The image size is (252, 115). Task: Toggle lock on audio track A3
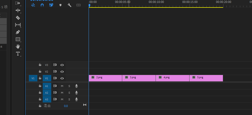point(40,99)
